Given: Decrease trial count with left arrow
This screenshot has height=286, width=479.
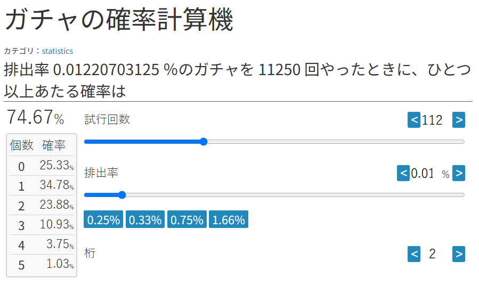Looking at the screenshot, I should coord(414,120).
